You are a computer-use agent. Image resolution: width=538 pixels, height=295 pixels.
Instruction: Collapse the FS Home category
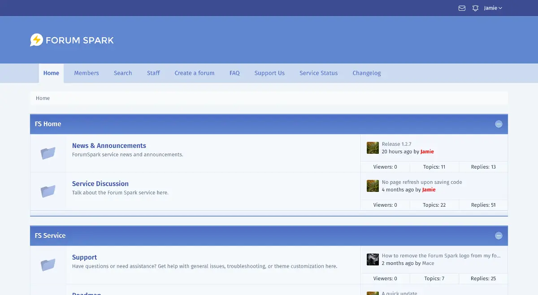tap(499, 124)
